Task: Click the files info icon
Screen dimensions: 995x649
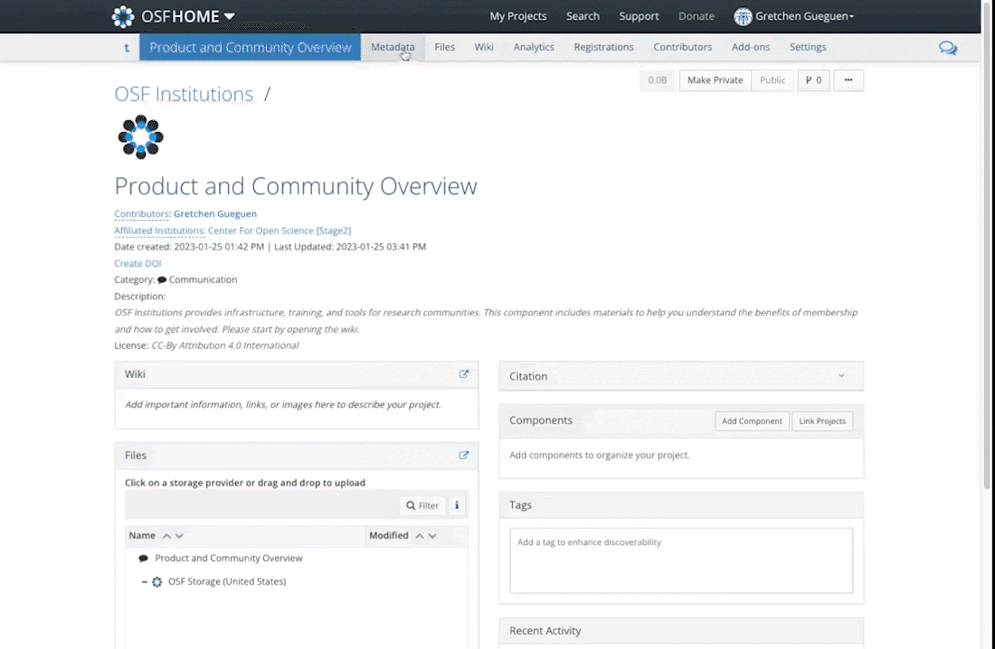Action: (x=457, y=505)
